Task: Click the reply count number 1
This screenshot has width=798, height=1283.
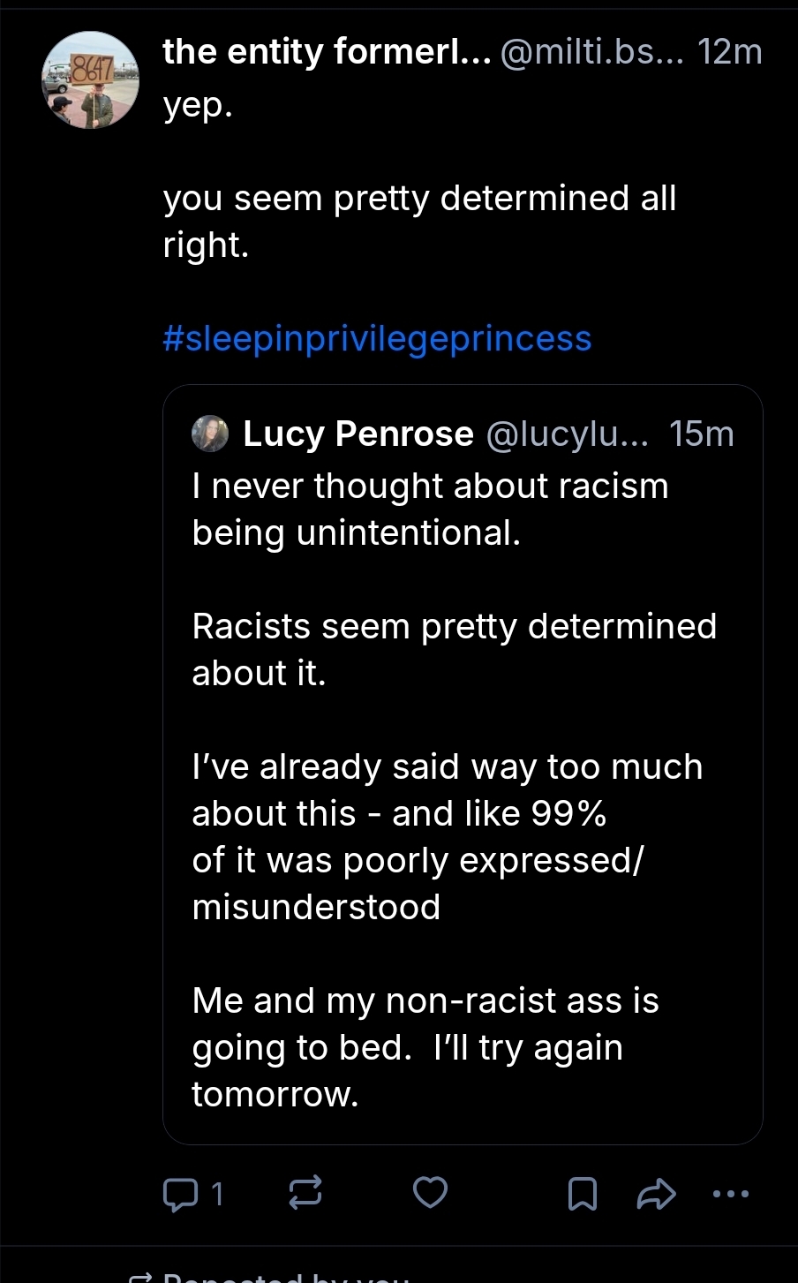Action: click(x=217, y=1195)
